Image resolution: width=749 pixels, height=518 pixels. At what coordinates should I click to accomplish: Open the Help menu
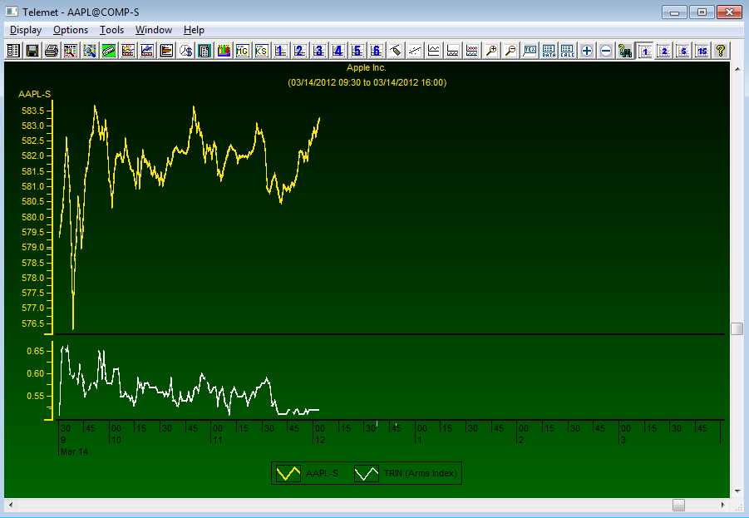pyautogui.click(x=194, y=30)
